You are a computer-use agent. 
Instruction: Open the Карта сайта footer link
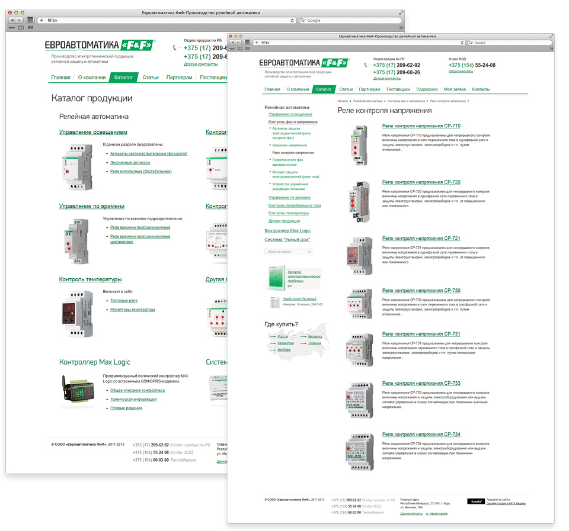439,514
